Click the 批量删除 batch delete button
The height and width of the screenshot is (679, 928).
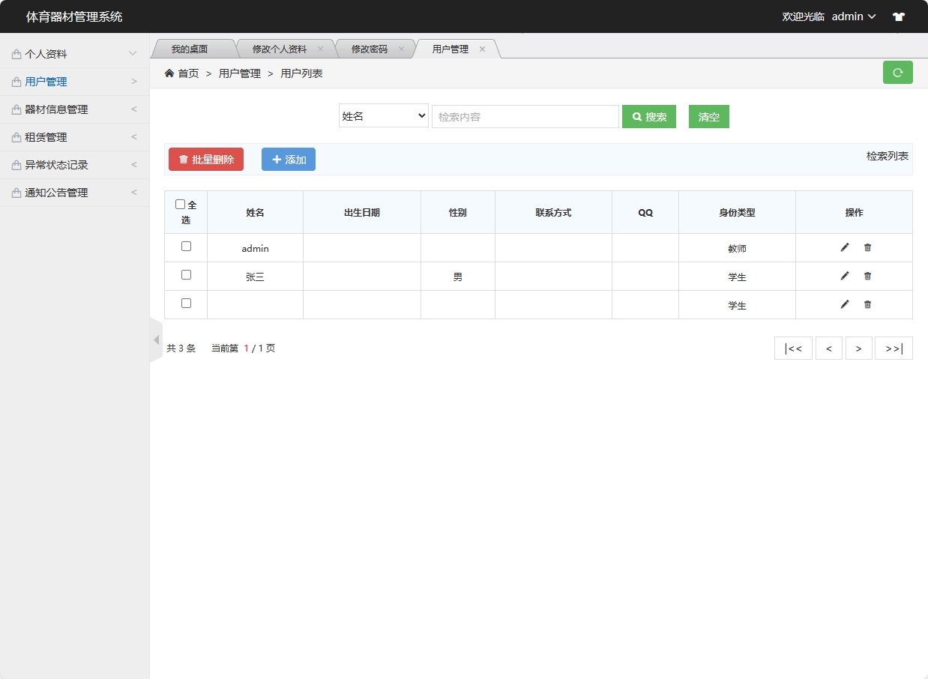(x=205, y=159)
